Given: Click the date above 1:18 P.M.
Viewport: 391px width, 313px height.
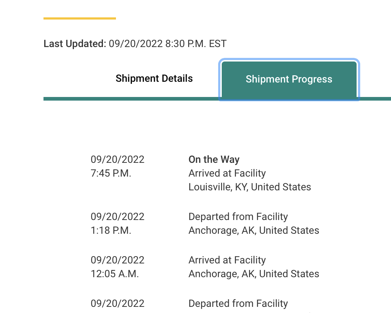Looking at the screenshot, I should (x=117, y=217).
